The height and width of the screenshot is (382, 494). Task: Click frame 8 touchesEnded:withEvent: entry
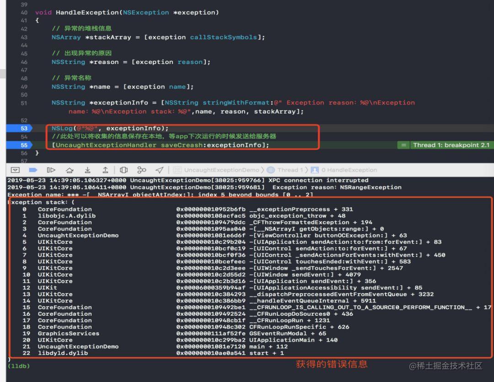(x=216, y=262)
